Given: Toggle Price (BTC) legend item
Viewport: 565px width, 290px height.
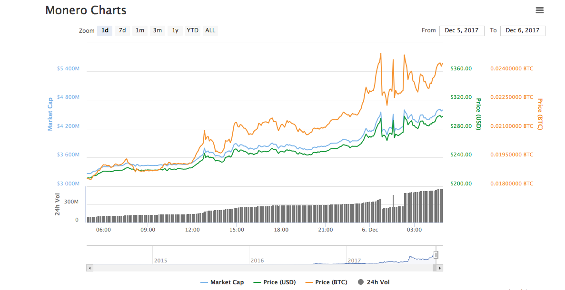Looking at the screenshot, I should 326,282.
